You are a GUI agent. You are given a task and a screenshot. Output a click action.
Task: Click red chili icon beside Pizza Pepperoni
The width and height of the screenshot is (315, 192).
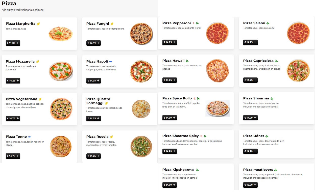[193, 23]
